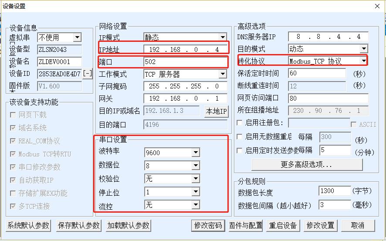This screenshot has height=241, width=386.
Task: Check the 启用定时发送参数 option
Action: (239, 150)
